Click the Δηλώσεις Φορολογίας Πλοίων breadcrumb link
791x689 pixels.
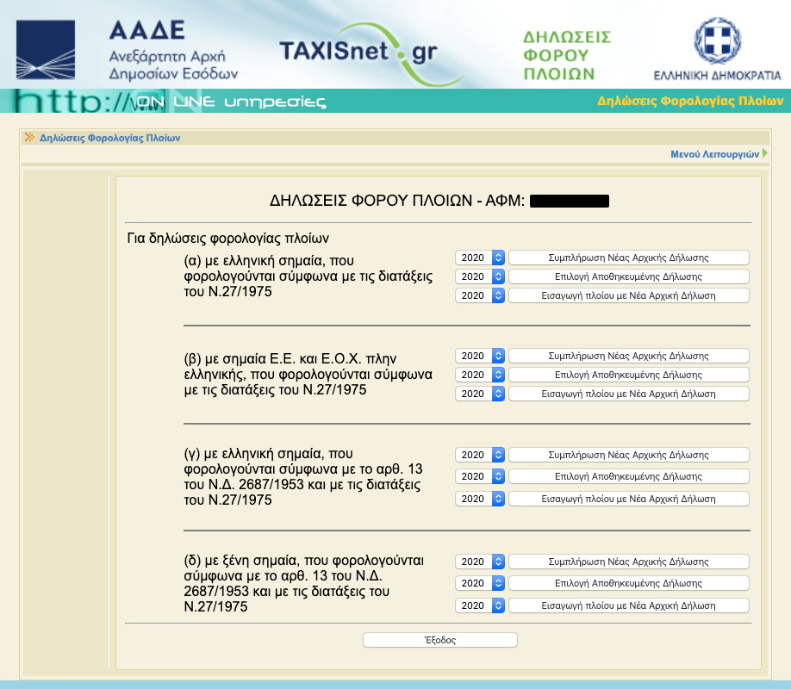(x=109, y=138)
